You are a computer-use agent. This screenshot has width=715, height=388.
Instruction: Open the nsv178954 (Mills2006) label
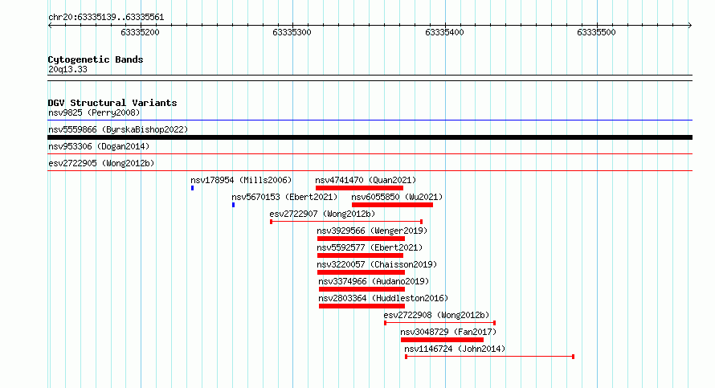(x=241, y=180)
